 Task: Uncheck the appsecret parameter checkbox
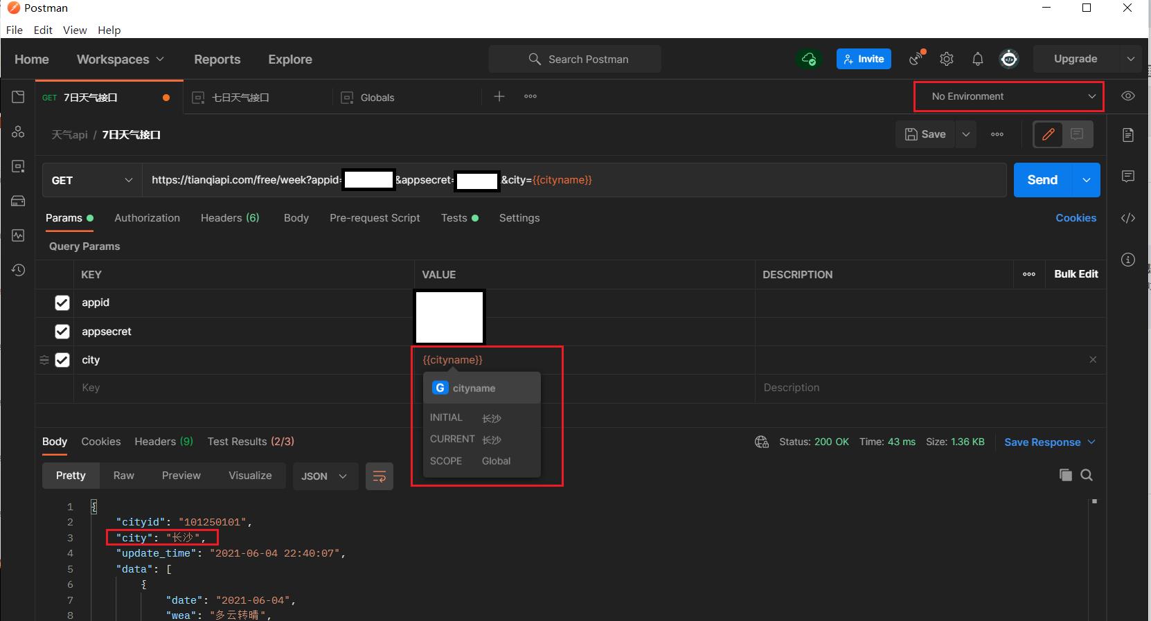pos(62,332)
